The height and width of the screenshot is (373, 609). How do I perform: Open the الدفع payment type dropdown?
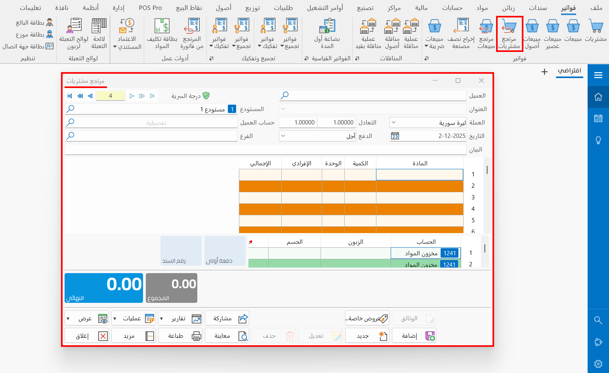tap(283, 136)
